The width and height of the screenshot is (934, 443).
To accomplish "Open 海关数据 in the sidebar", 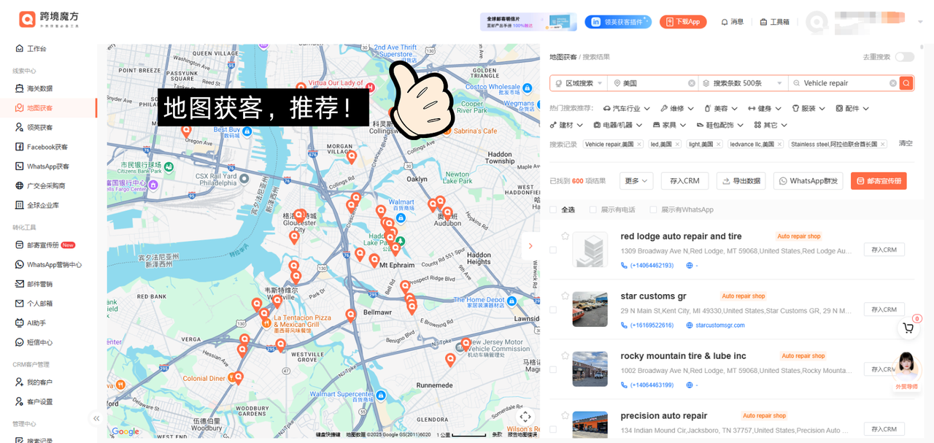I will 39,88.
